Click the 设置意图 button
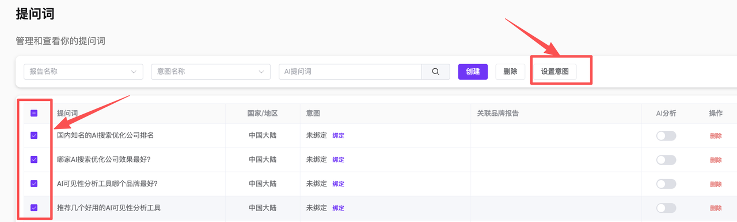 point(554,72)
